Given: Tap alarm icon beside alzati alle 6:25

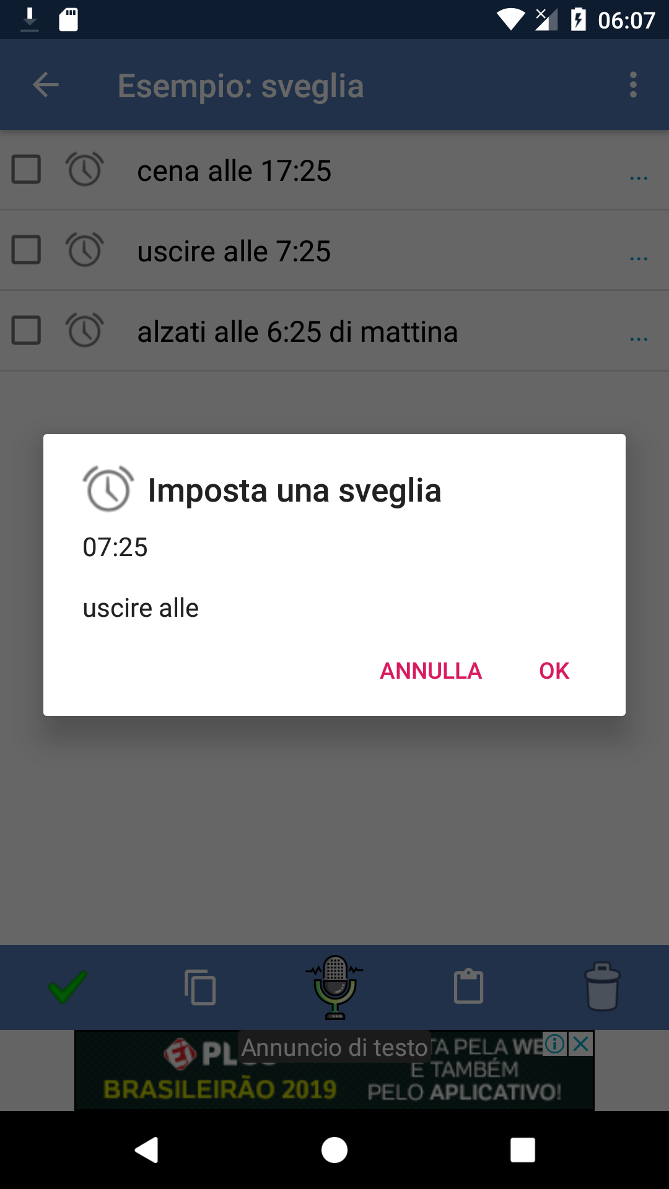Looking at the screenshot, I should pos(84,330).
